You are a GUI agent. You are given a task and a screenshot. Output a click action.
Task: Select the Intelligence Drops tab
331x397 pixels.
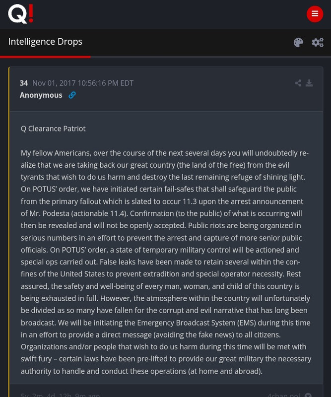click(45, 42)
